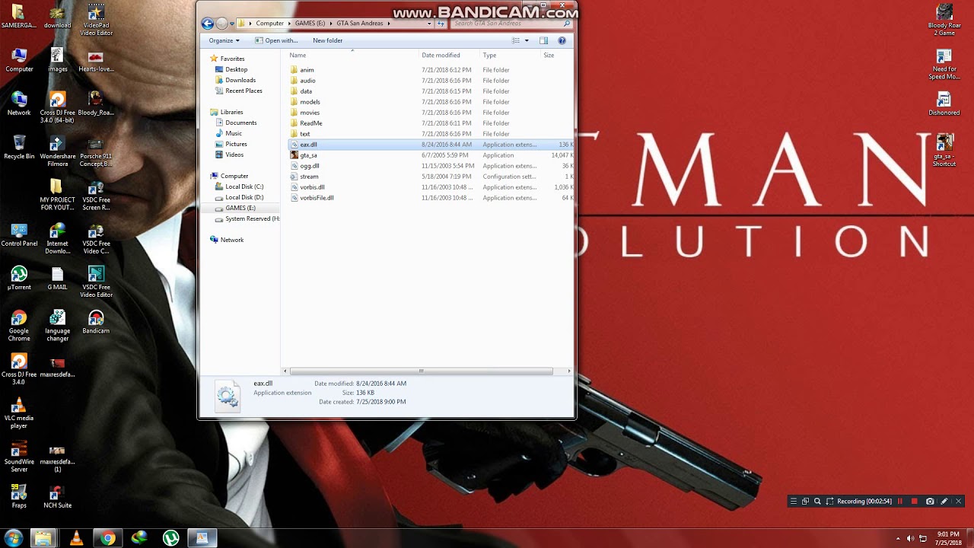Toggle the preview pane
974x548 pixels.
543,40
